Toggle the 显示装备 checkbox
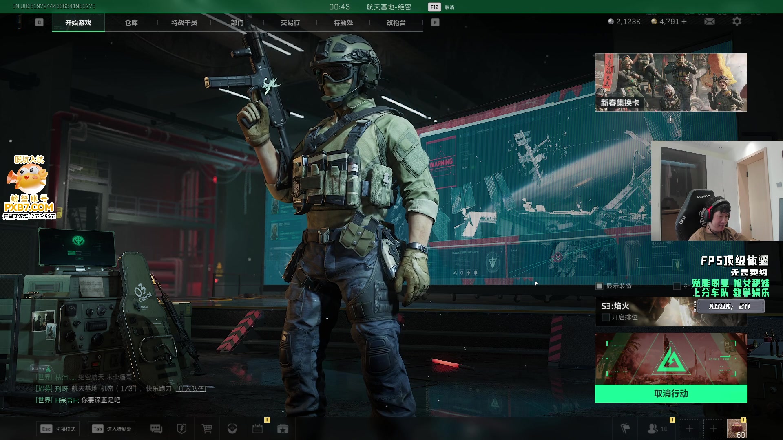The image size is (783, 440). tap(599, 286)
